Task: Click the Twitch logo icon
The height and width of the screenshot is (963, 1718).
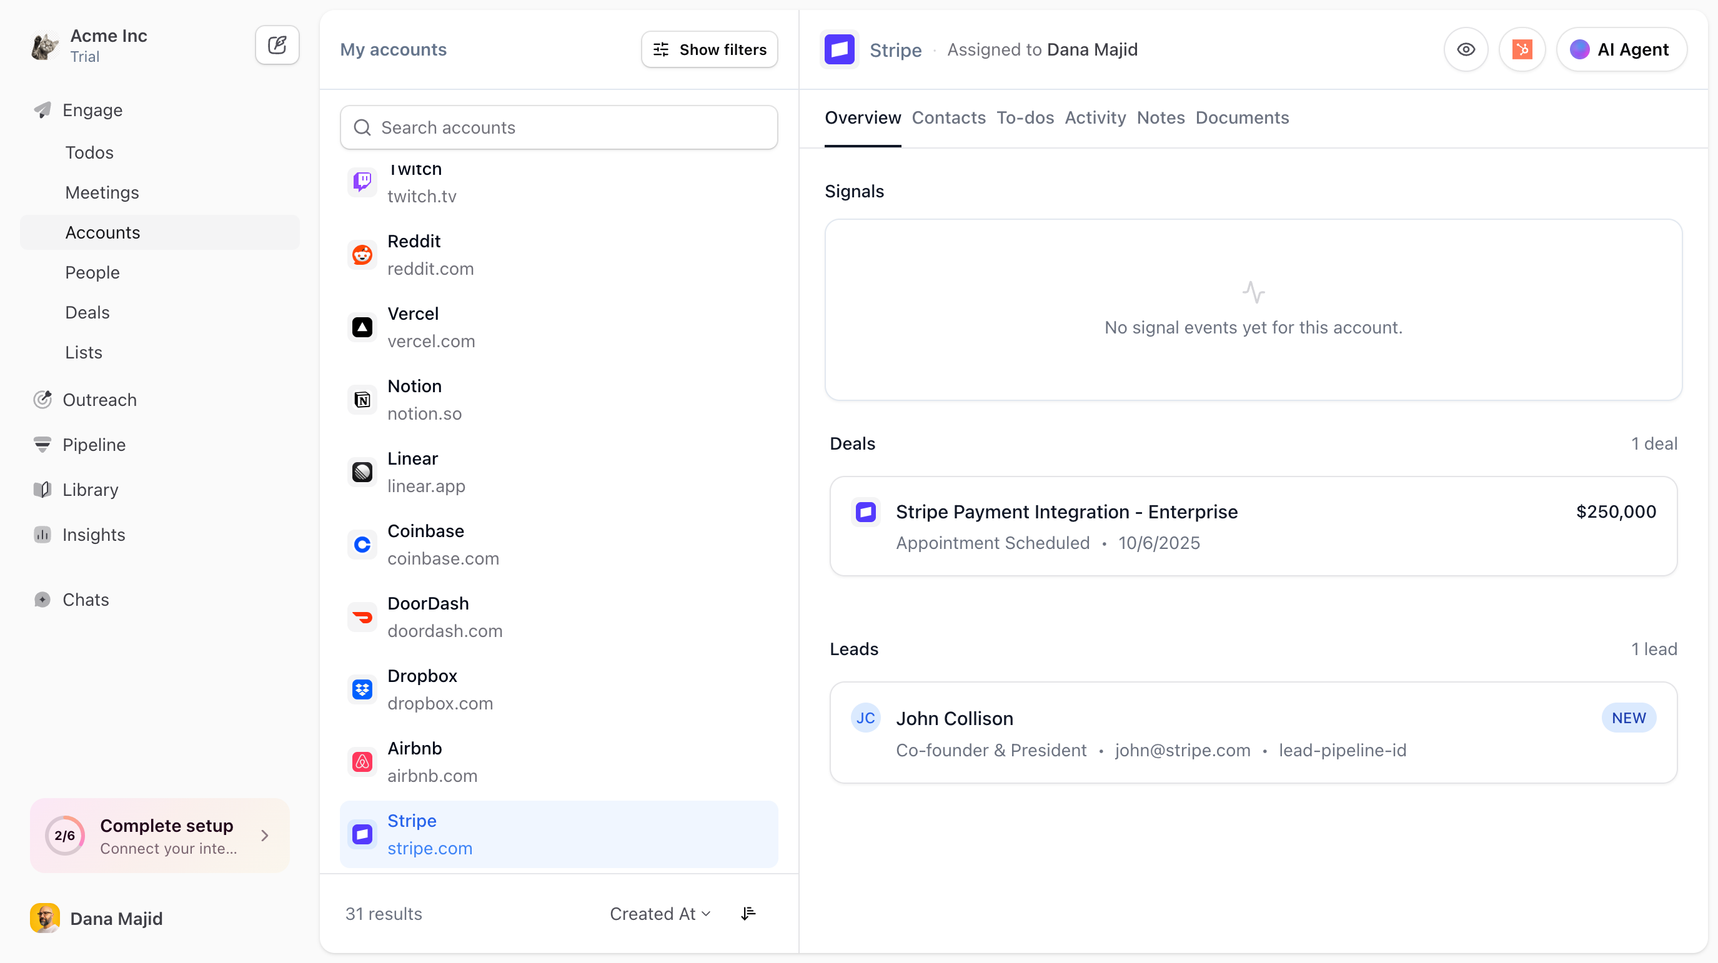Action: click(362, 182)
